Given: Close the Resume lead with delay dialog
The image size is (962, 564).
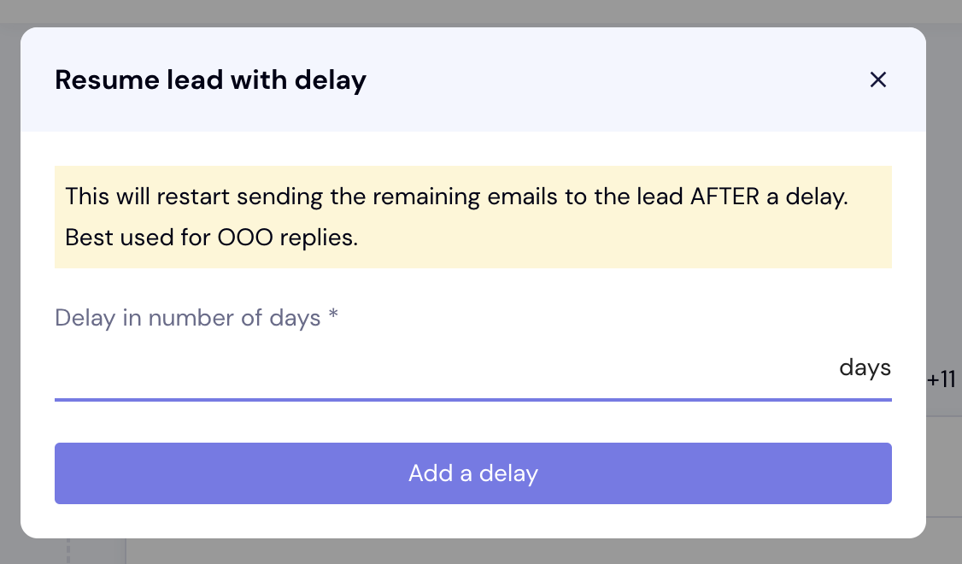Looking at the screenshot, I should (877, 80).
